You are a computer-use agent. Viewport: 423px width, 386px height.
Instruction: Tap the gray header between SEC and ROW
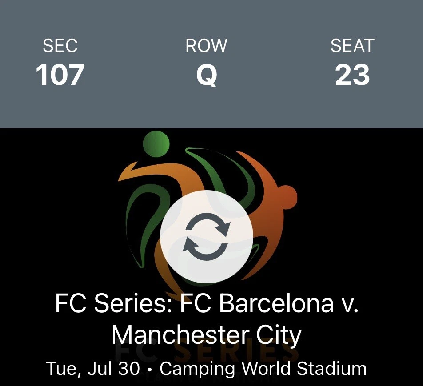133,62
